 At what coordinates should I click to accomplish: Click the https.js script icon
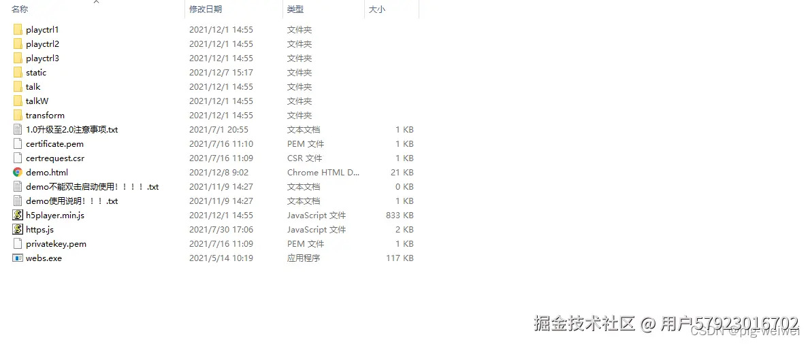[x=18, y=230]
